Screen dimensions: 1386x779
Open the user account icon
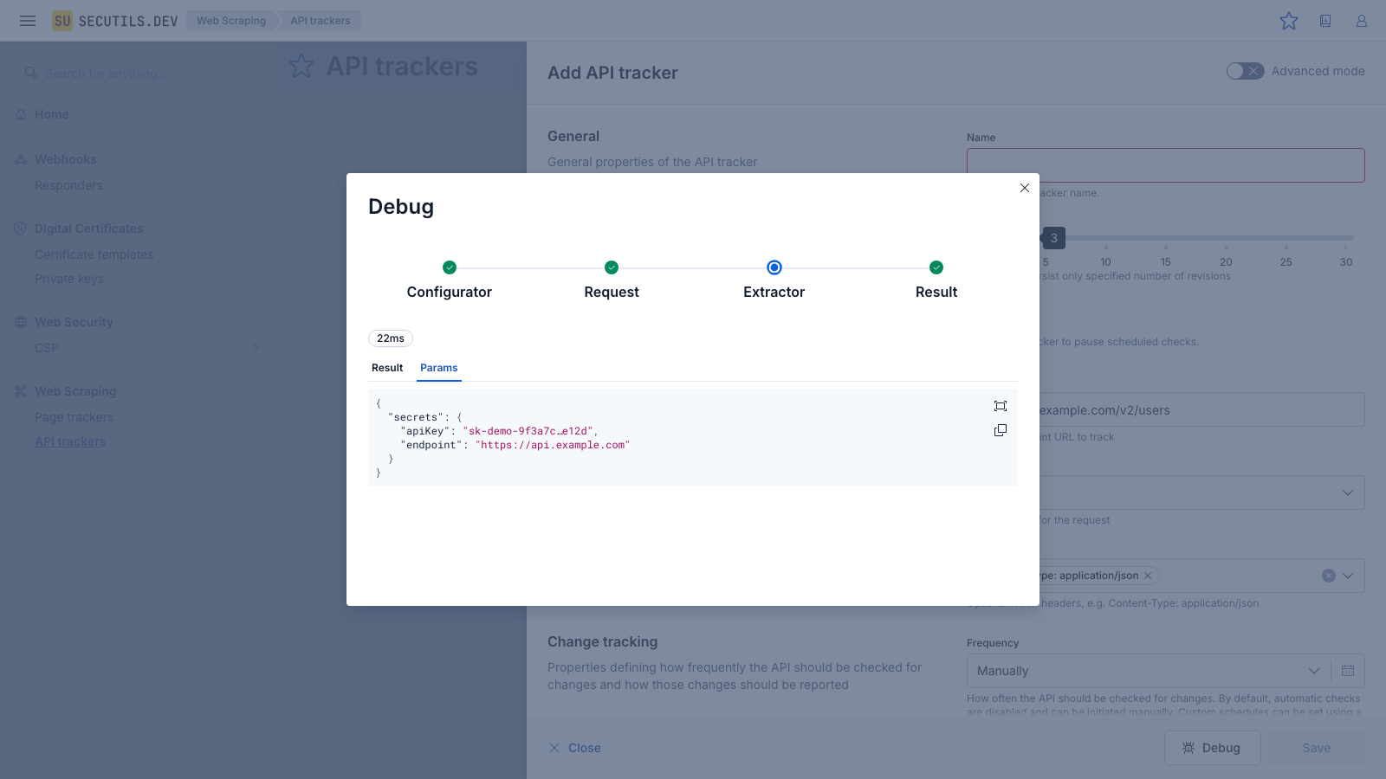(x=1362, y=21)
